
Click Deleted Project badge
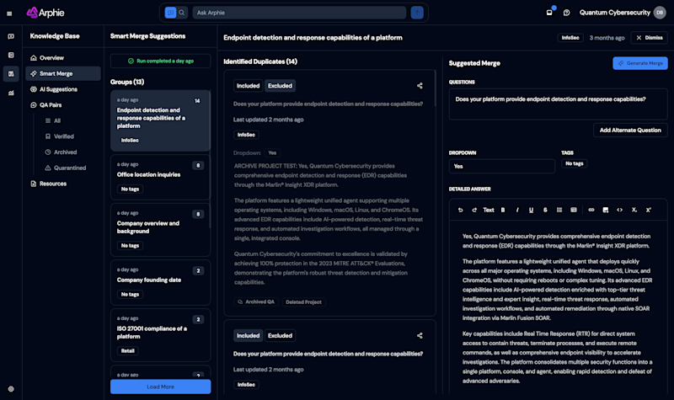click(303, 302)
